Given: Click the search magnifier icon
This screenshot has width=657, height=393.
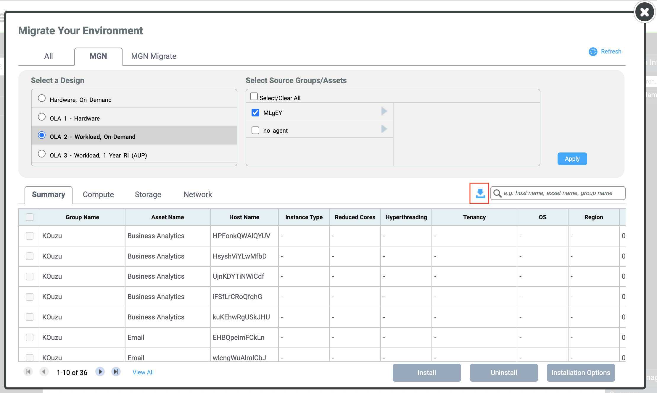Looking at the screenshot, I should coord(497,194).
